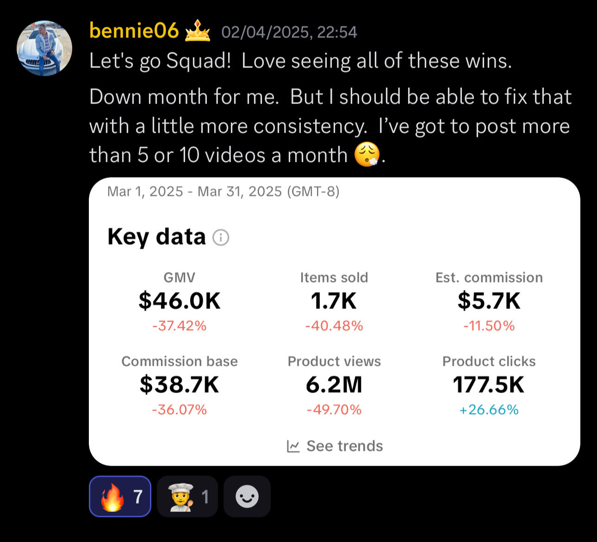The width and height of the screenshot is (597, 542).
Task: Select the Product views 6.2M metric
Action: click(x=334, y=384)
